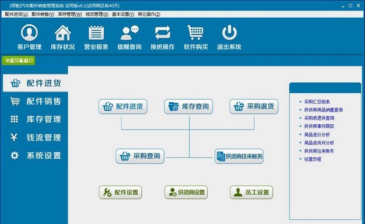Open 客户管理 customer management icon
Viewport: 365px width, 224px height.
[29, 33]
